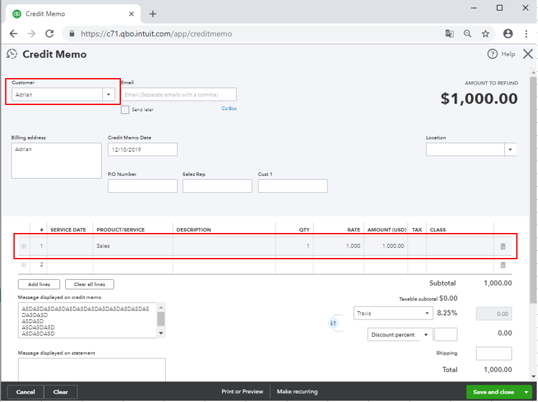The width and height of the screenshot is (538, 402).
Task: Delete line 1 with the trash icon
Action: (x=503, y=246)
